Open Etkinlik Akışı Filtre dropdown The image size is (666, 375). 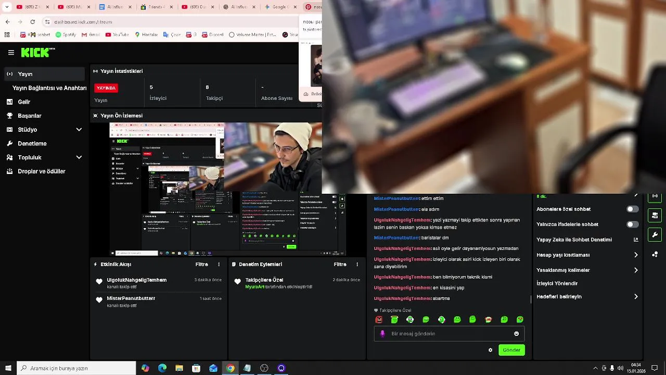pos(202,265)
